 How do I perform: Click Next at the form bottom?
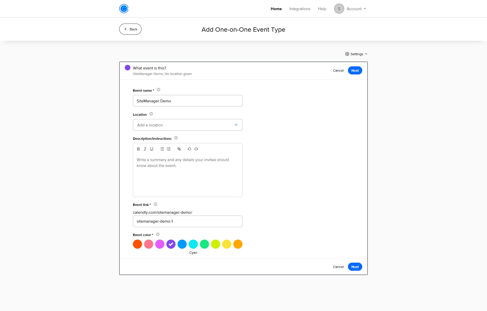pyautogui.click(x=355, y=267)
